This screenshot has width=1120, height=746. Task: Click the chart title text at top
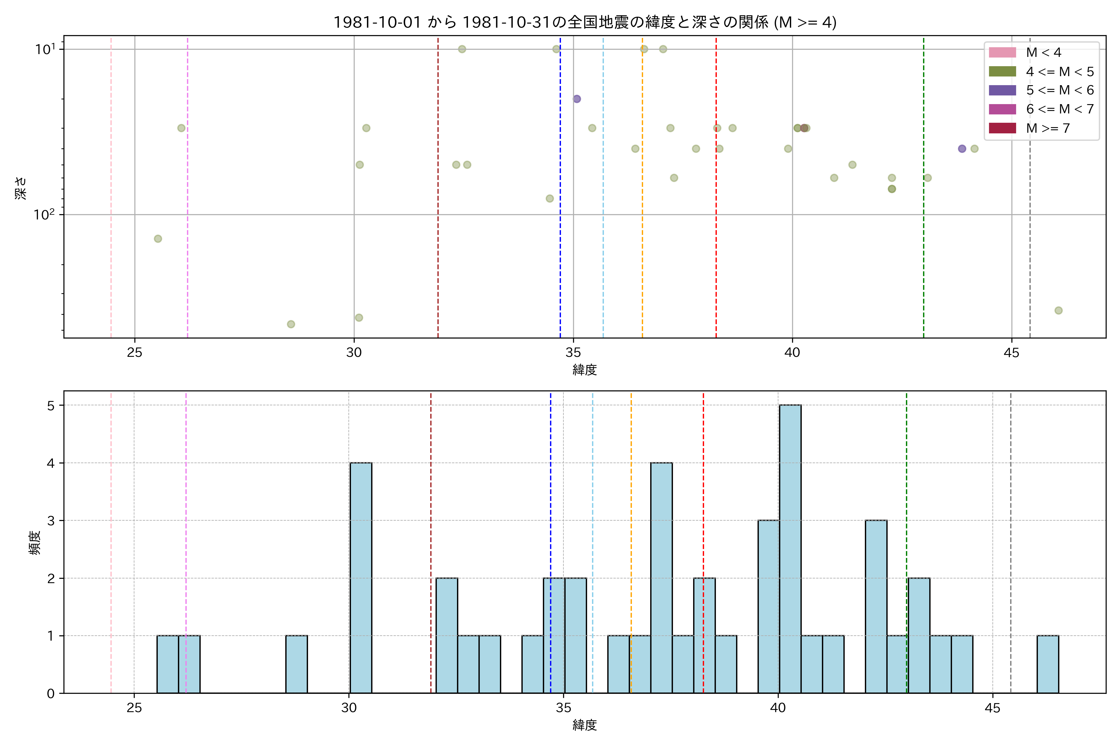tap(585, 22)
